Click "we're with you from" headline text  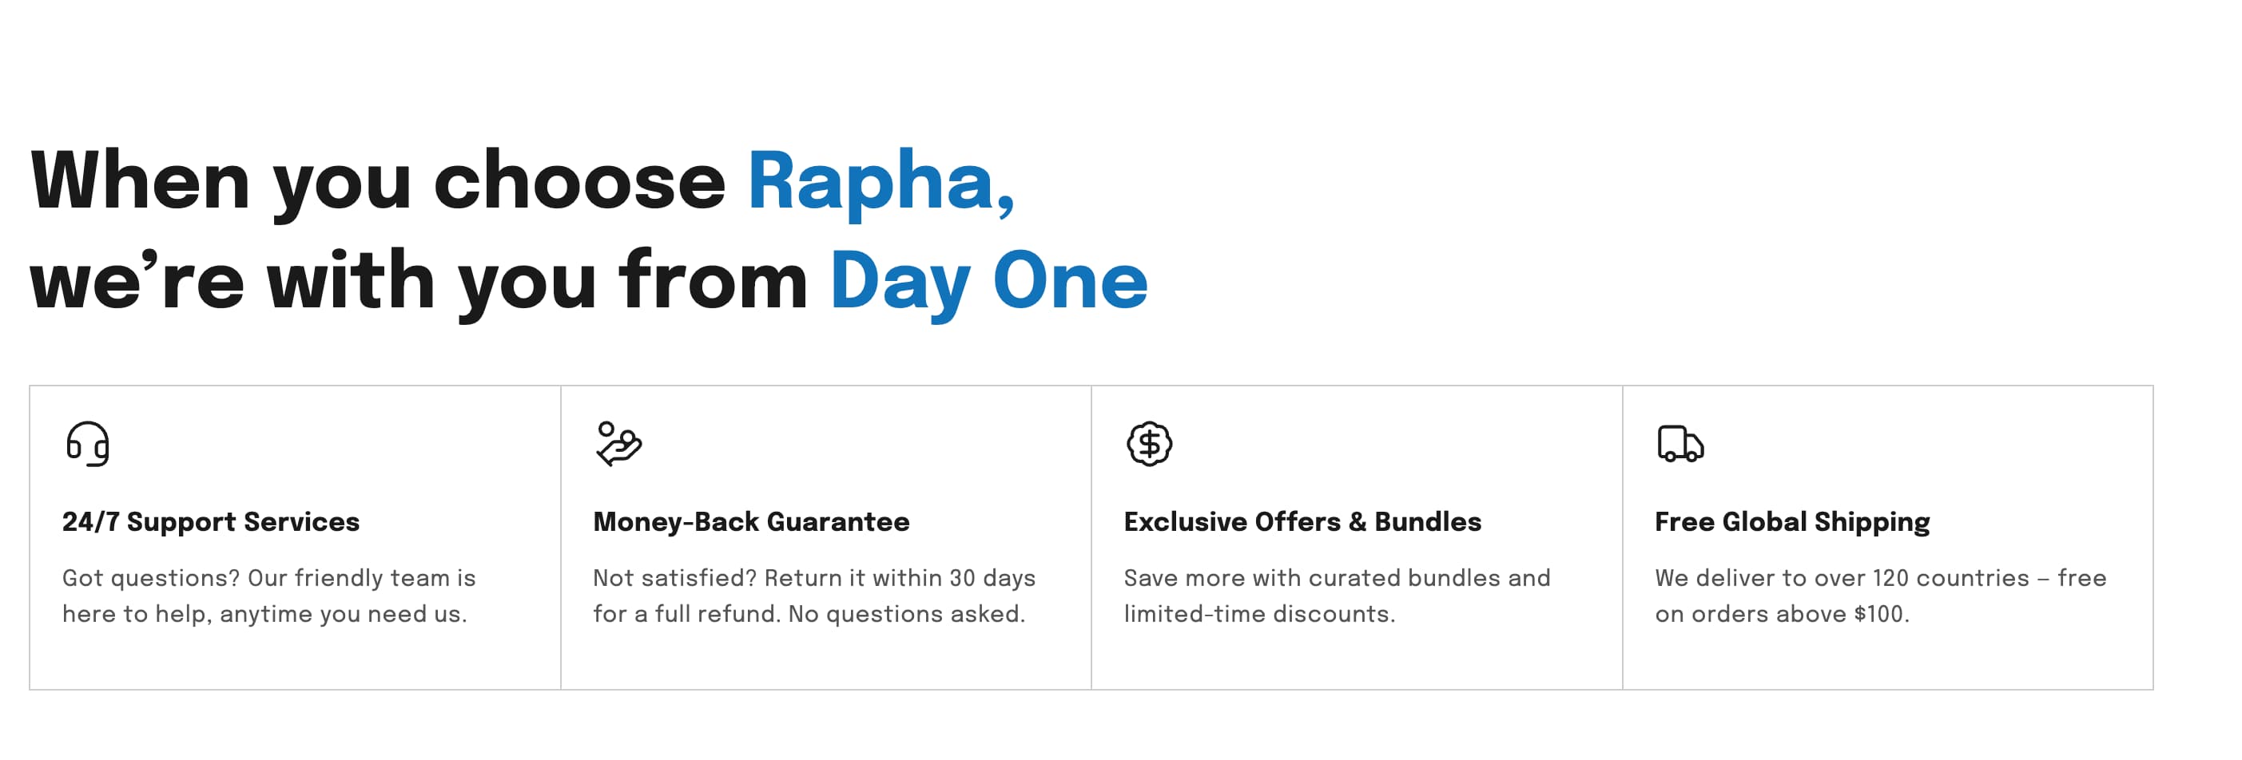click(x=419, y=281)
